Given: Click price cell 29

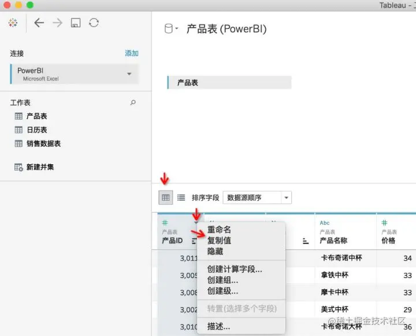Looking at the screenshot, I should click(x=407, y=310).
